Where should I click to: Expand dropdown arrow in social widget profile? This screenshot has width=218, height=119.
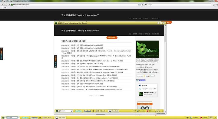[155, 93]
